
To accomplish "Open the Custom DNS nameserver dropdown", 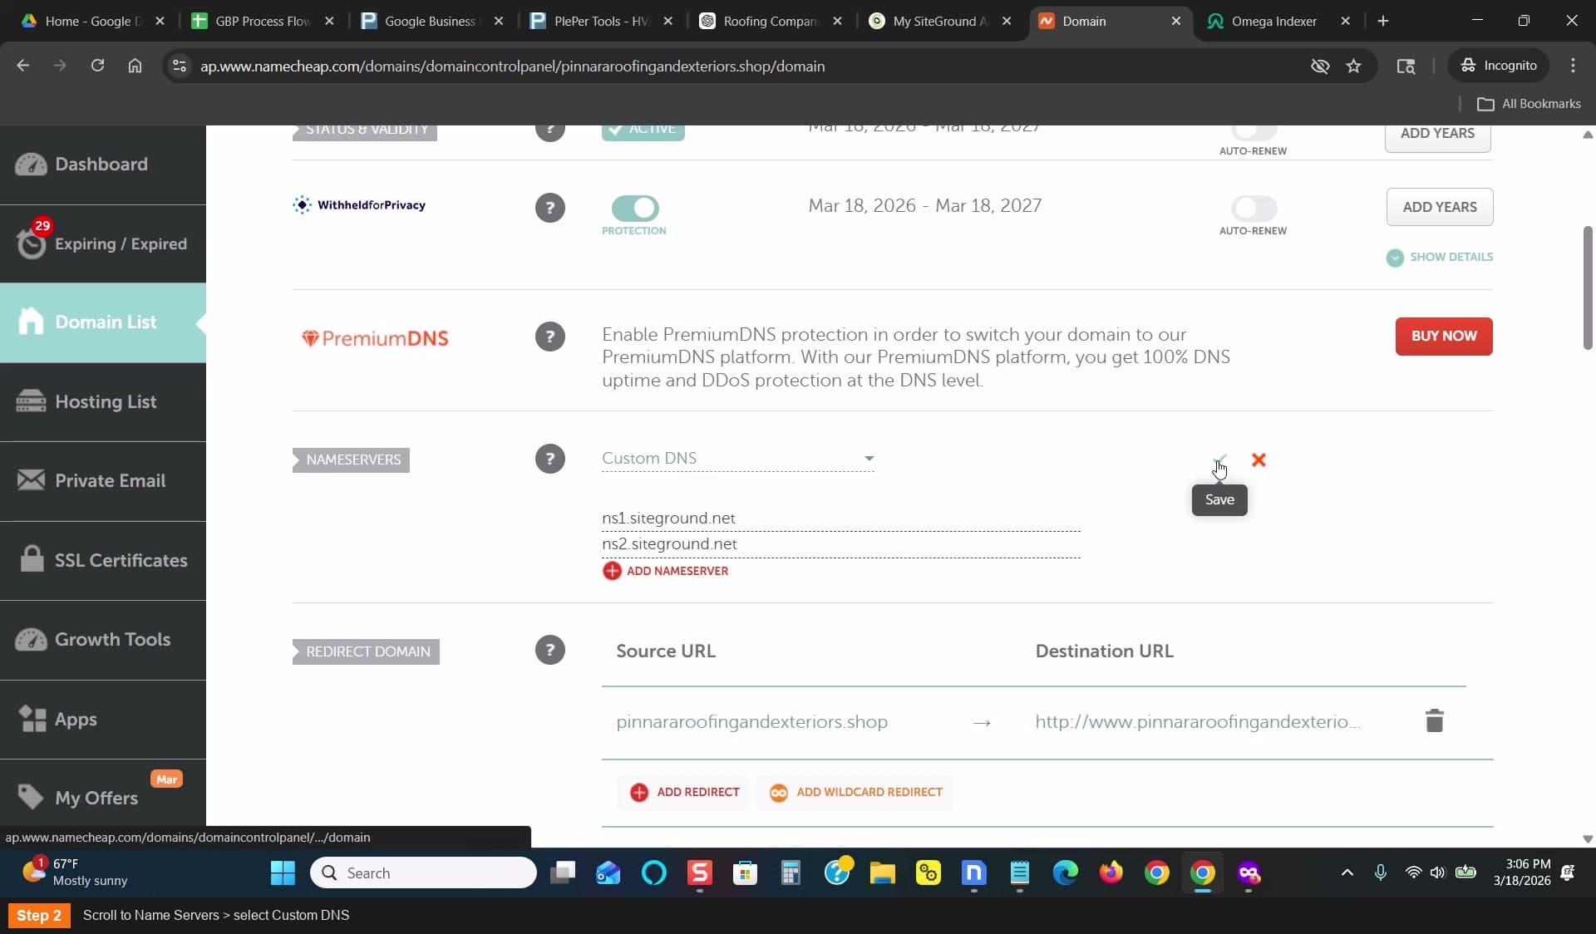I will (738, 459).
